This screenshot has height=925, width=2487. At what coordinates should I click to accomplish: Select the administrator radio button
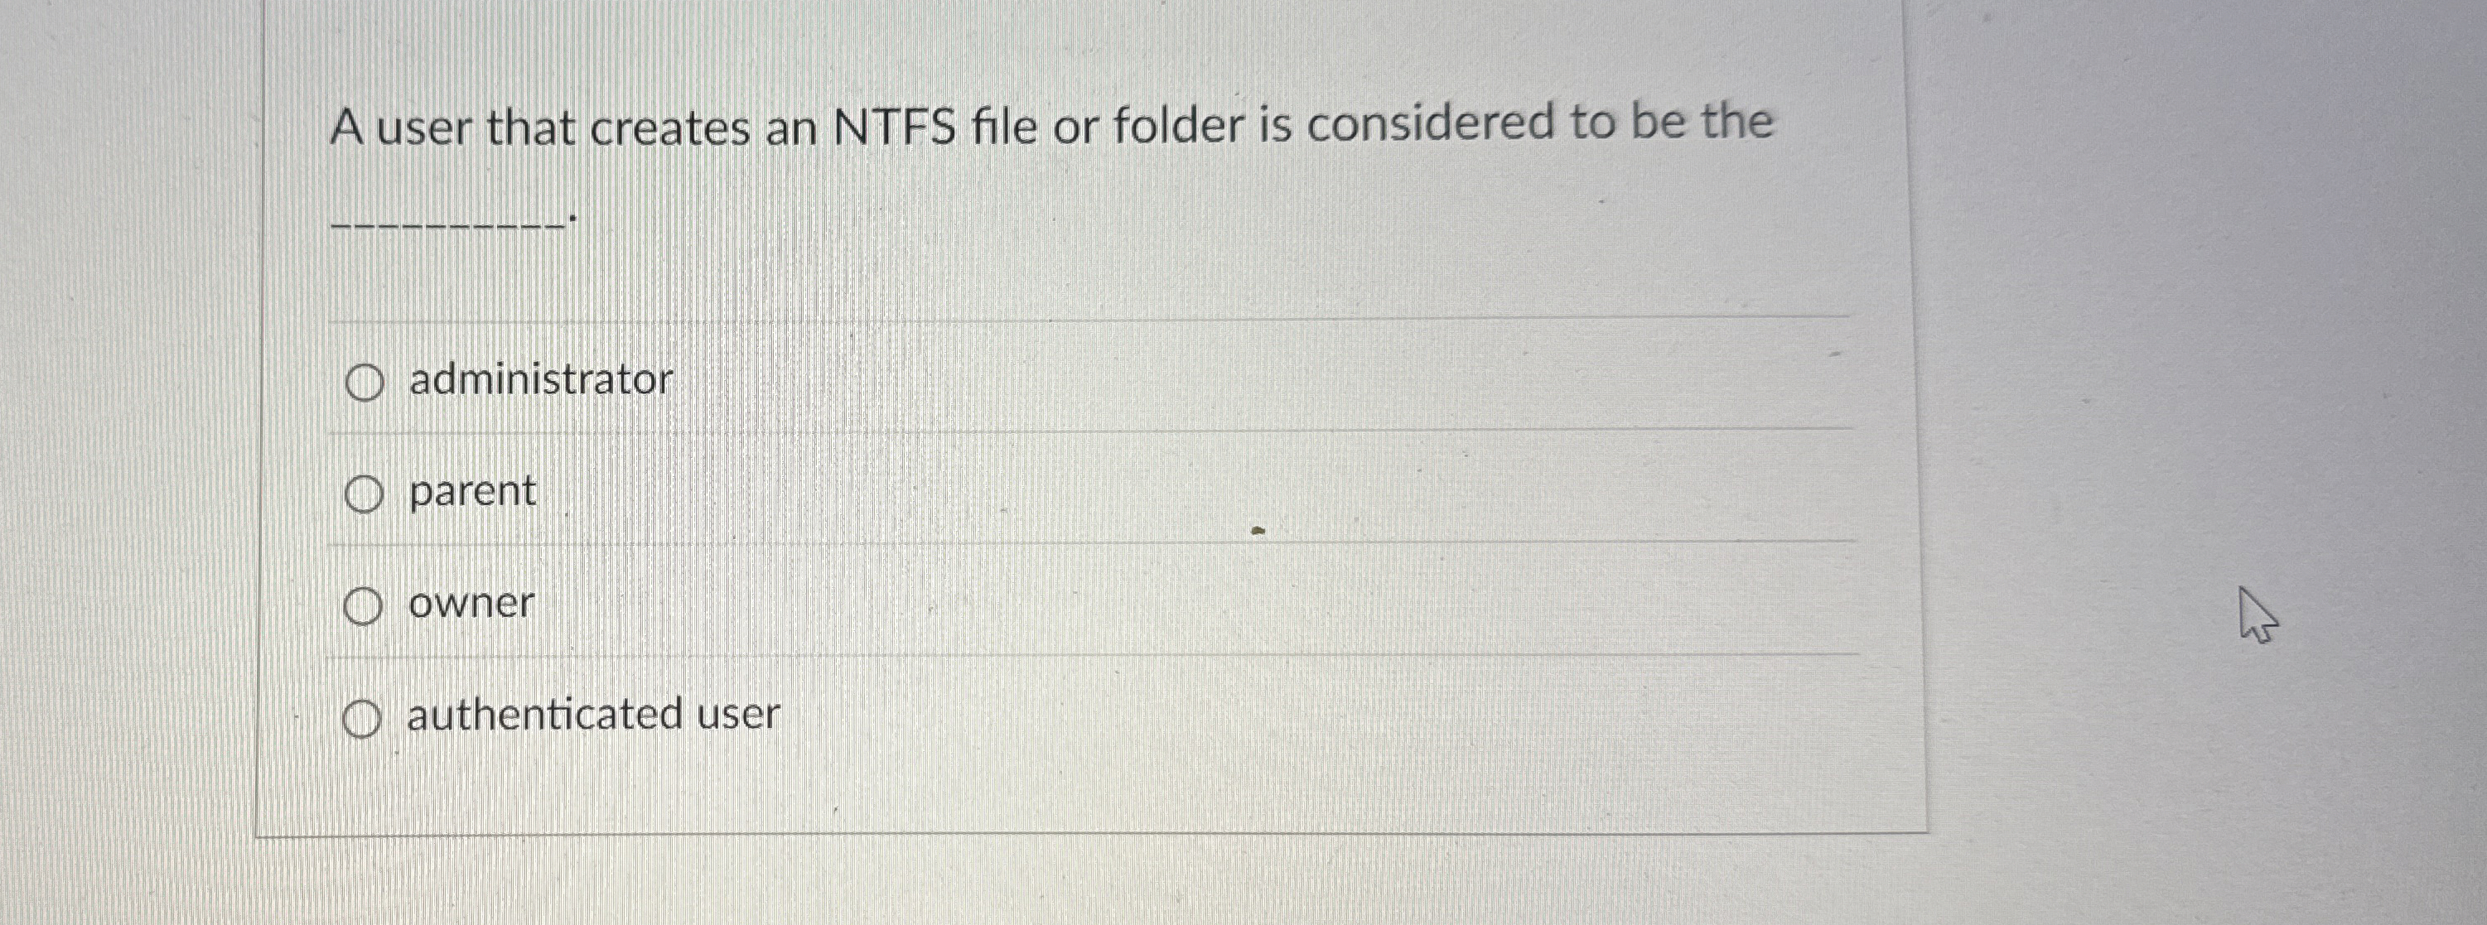pos(365,380)
